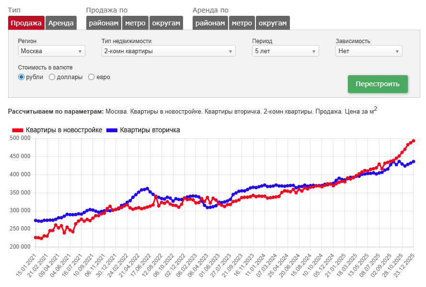426x287 pixels.
Task: Click the first blue data point at 15.01.2021
Action: 35,220
